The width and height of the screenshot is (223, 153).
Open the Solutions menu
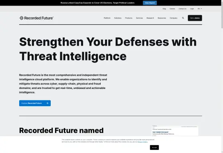pos(118,18)
